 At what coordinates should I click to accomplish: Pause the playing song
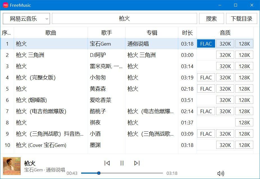(x=122, y=163)
